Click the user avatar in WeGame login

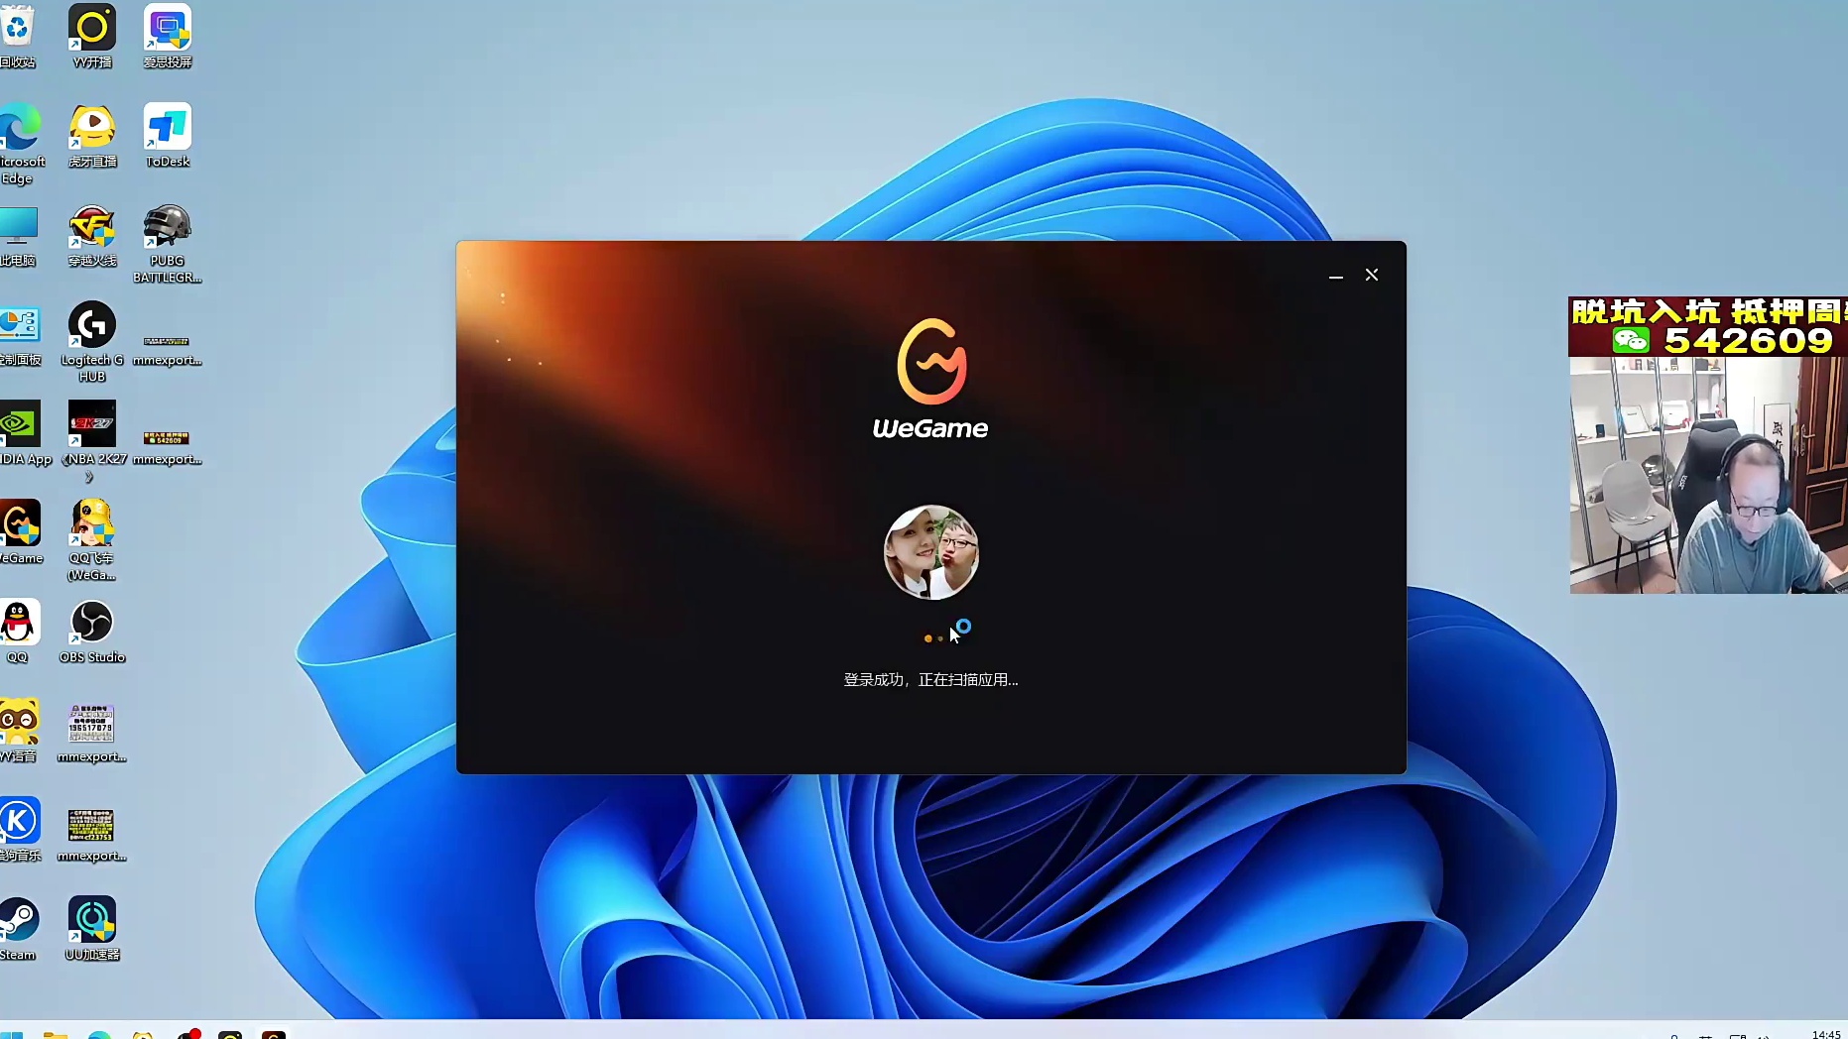pos(931,552)
